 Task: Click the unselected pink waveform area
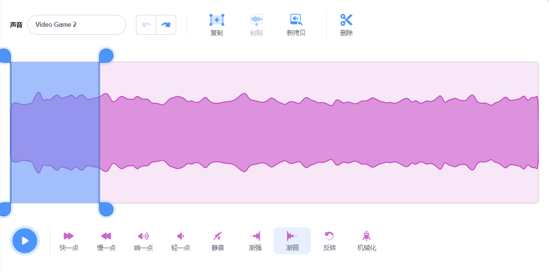click(x=319, y=133)
